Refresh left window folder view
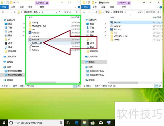 (x=60, y=12)
